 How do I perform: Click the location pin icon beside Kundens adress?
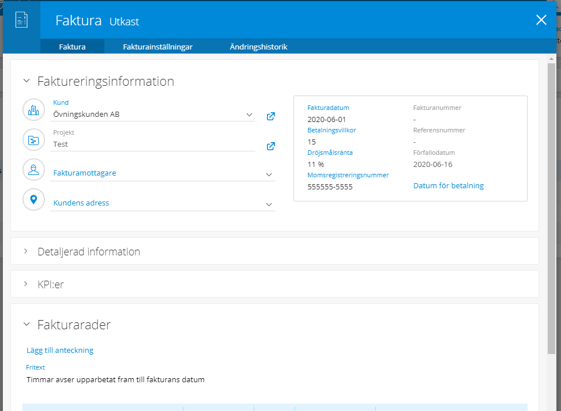33,199
